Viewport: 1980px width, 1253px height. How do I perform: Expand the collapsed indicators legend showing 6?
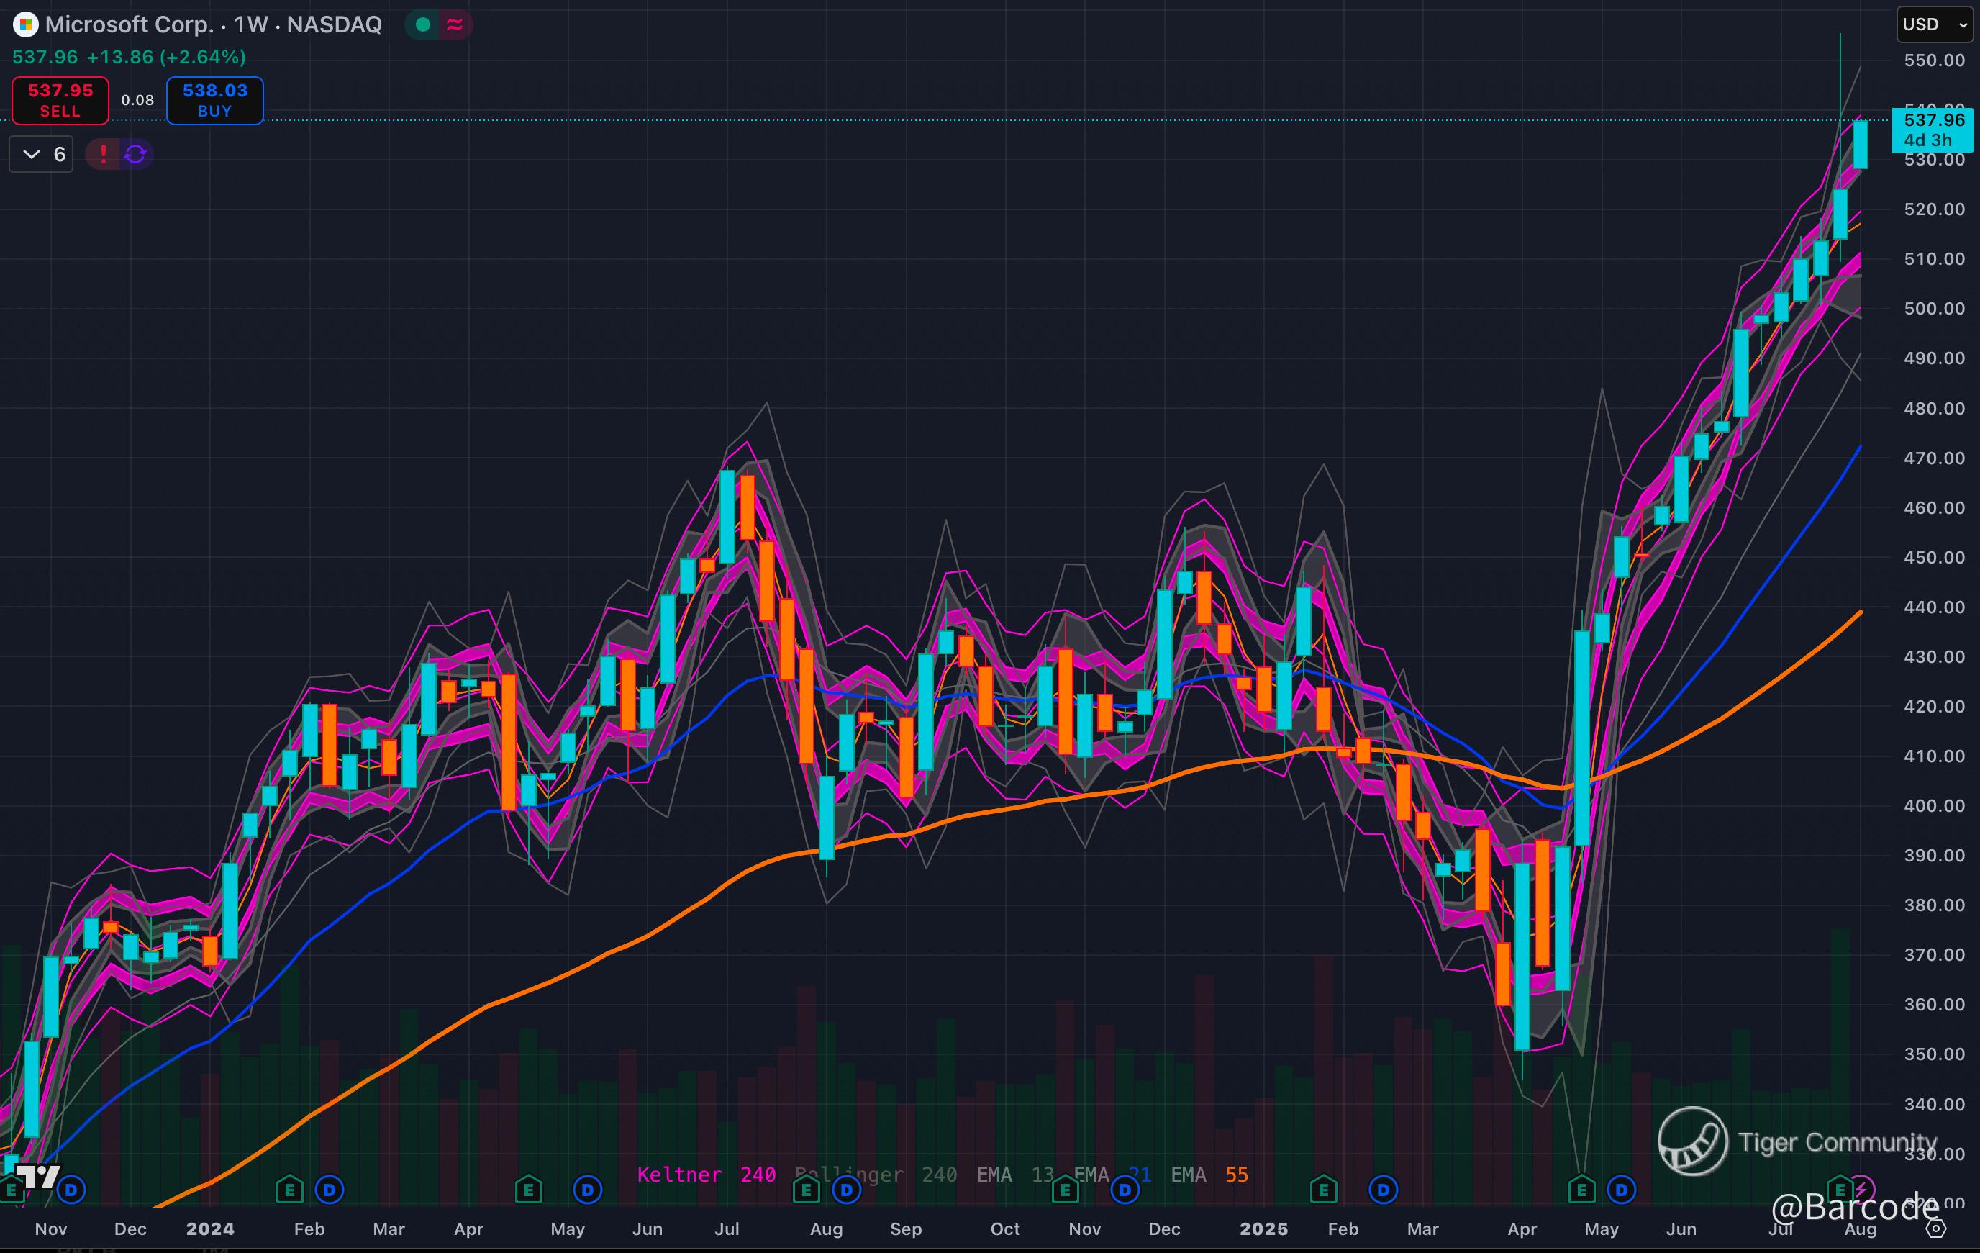click(41, 154)
